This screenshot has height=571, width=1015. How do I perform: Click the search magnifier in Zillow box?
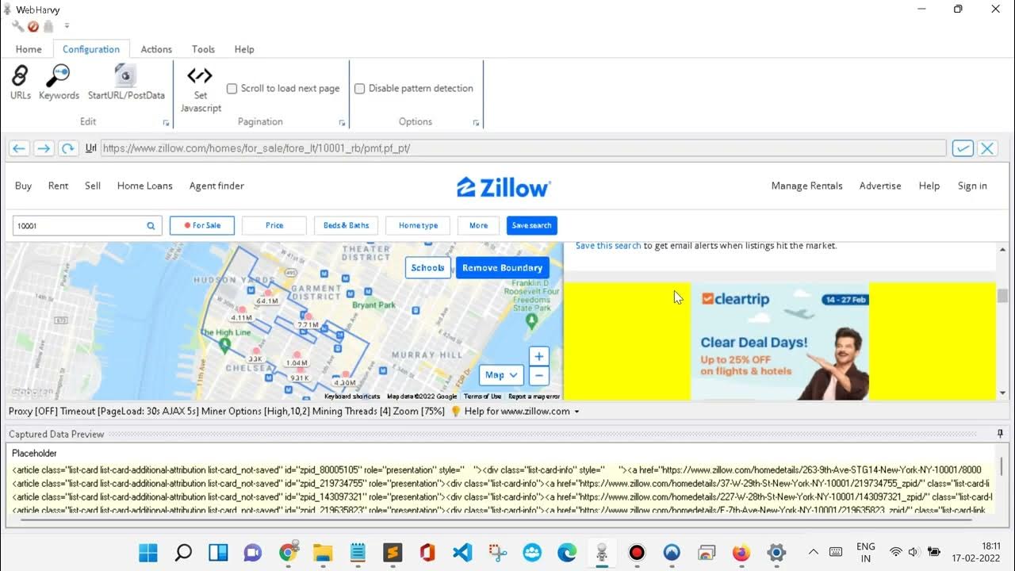click(x=151, y=226)
